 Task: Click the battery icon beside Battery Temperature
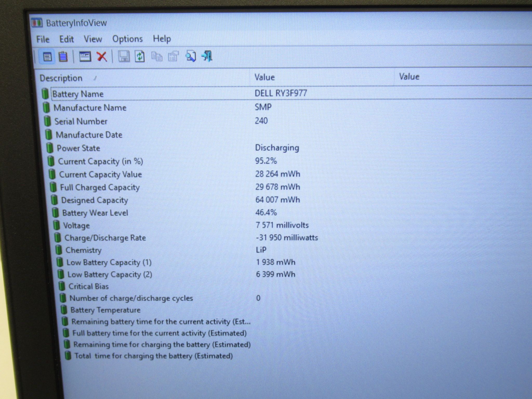(x=64, y=310)
